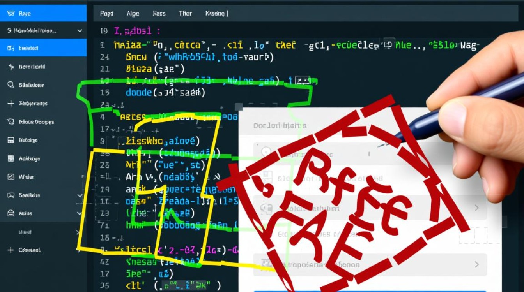
Task: Click the plus icon beside Cdassol
Action: (11, 250)
